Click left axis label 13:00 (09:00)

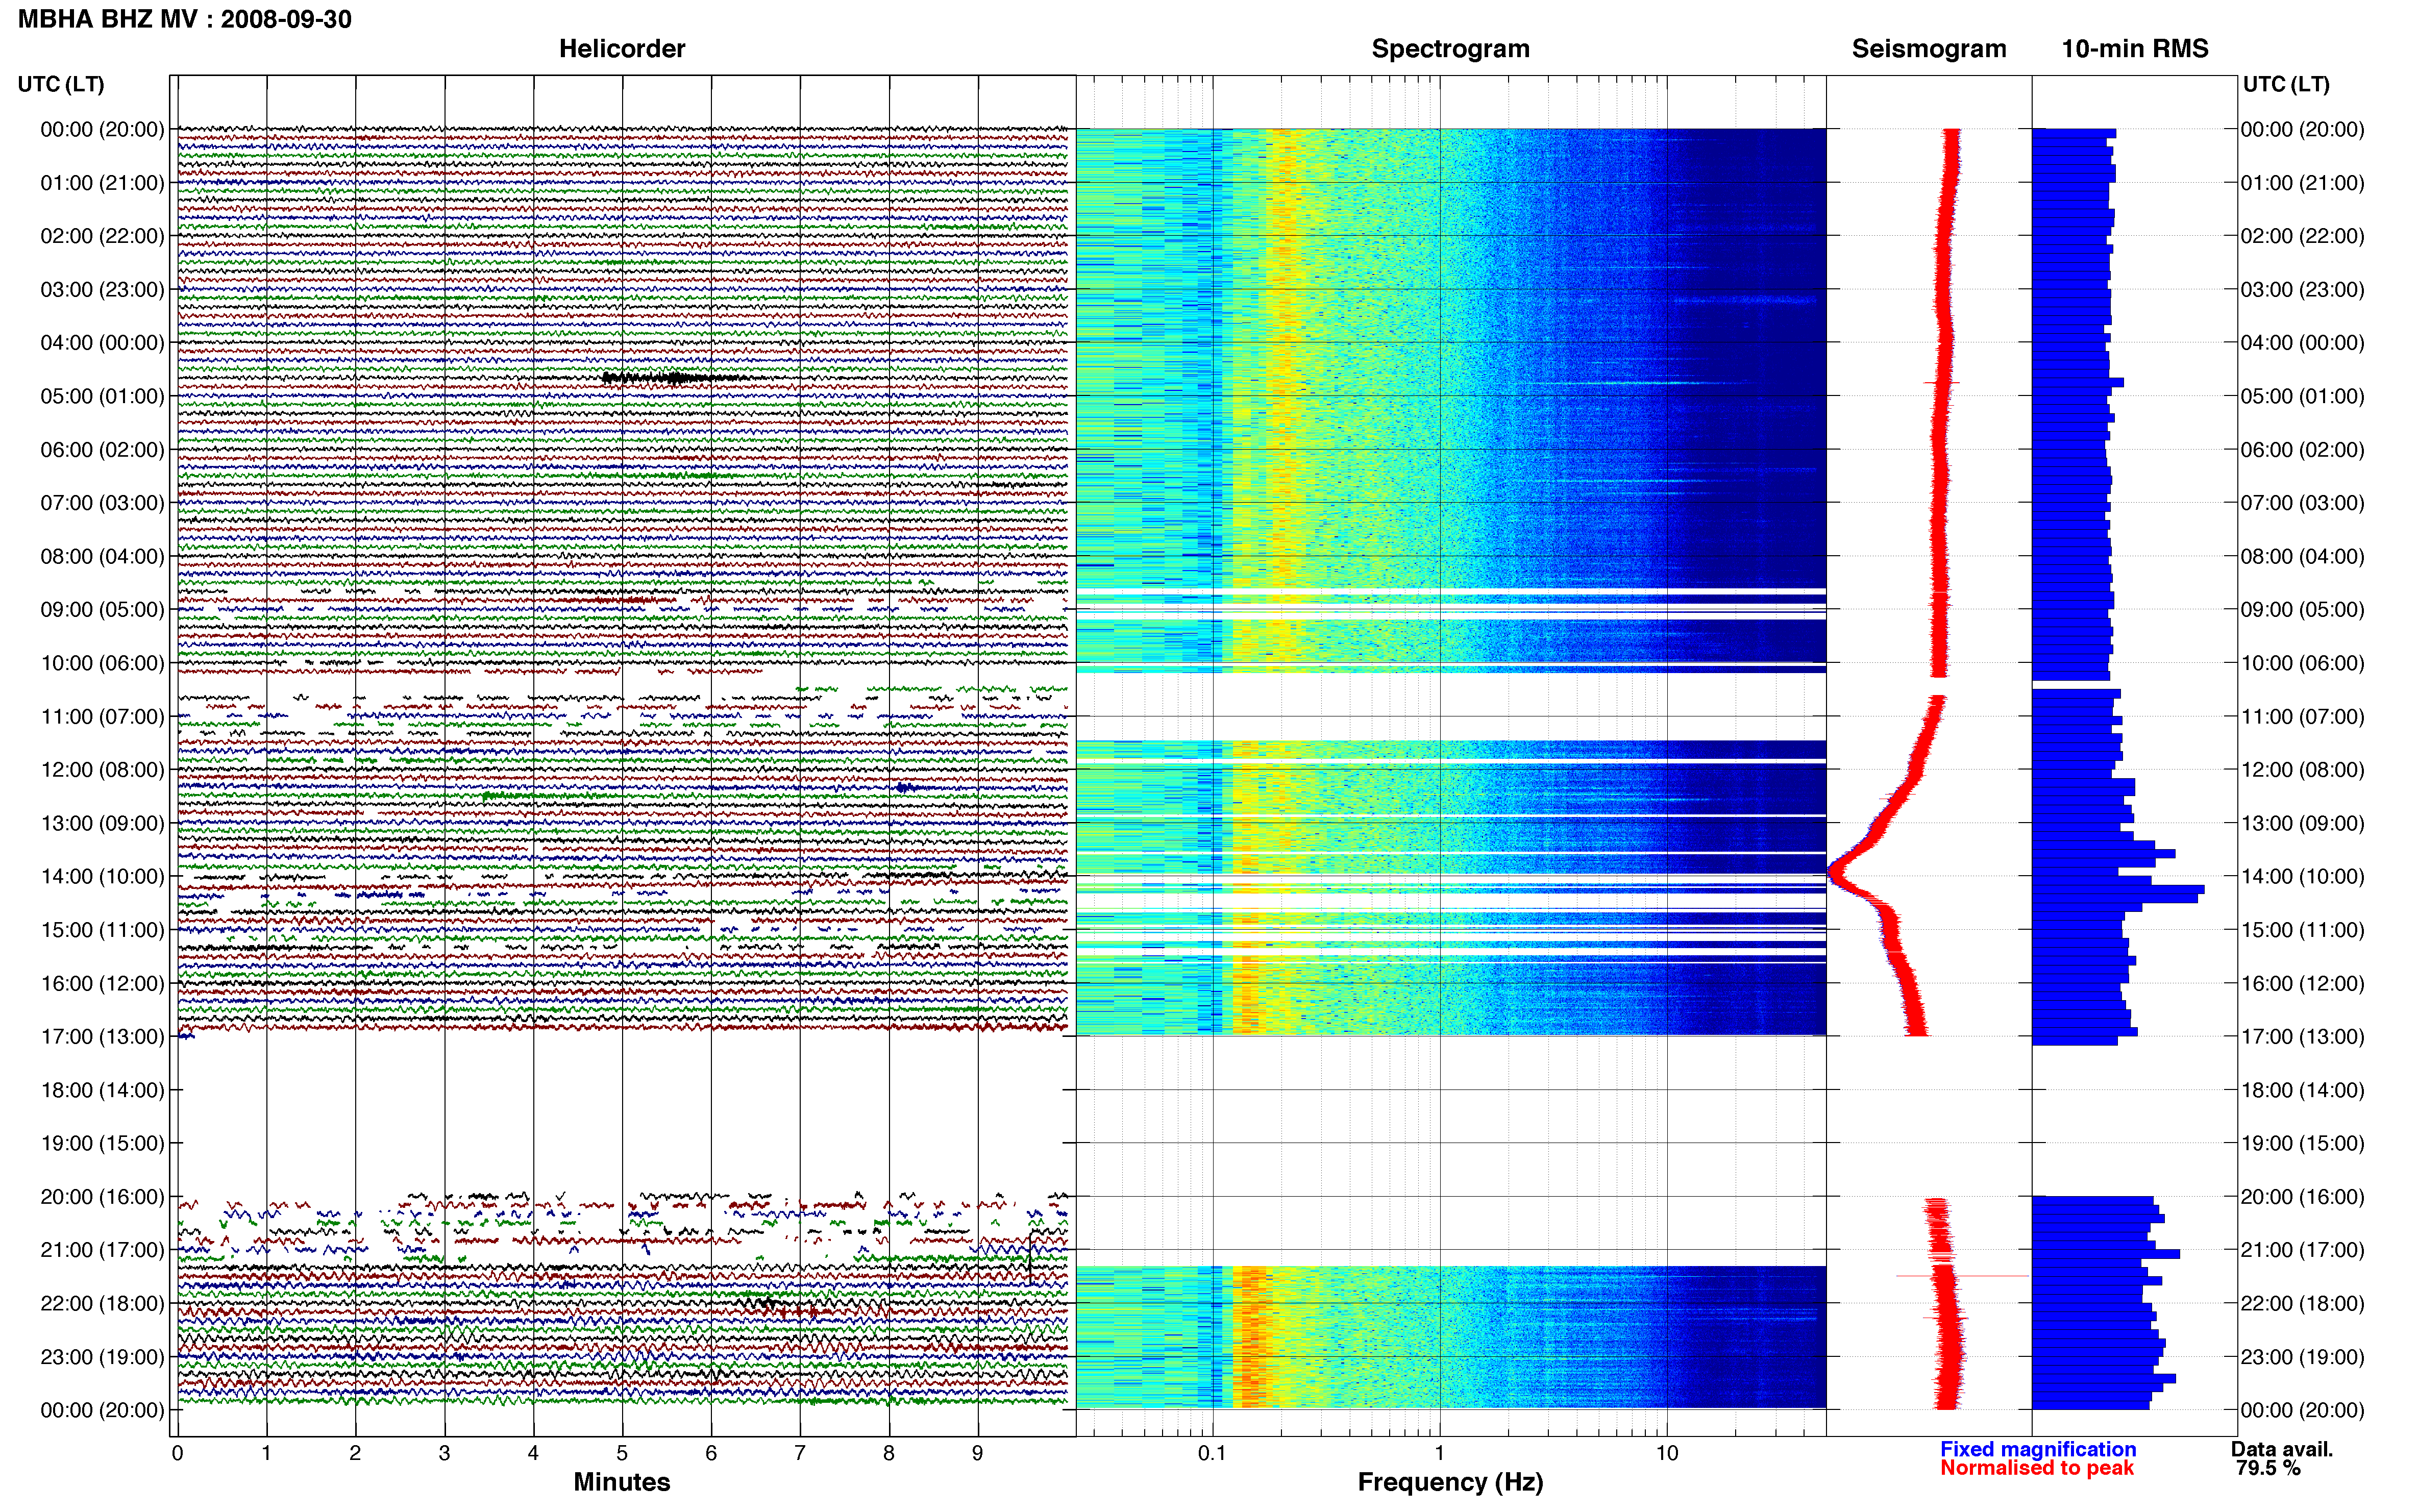(x=102, y=823)
